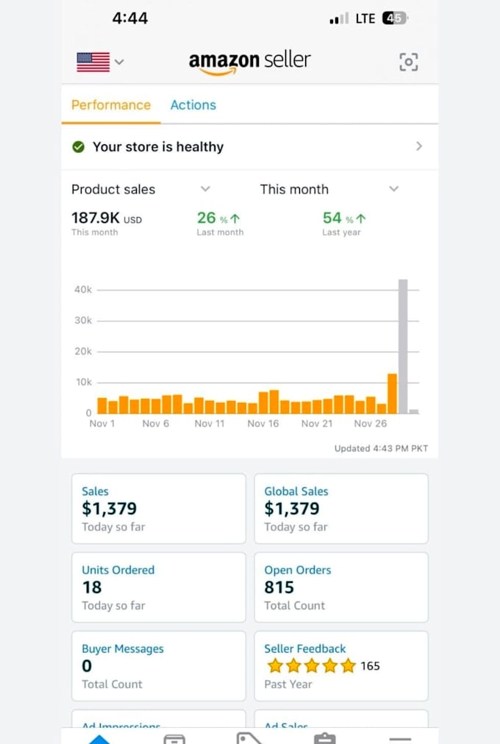Open the Home tab icon in bottom bar
This screenshot has width=500, height=744.
(x=99, y=739)
